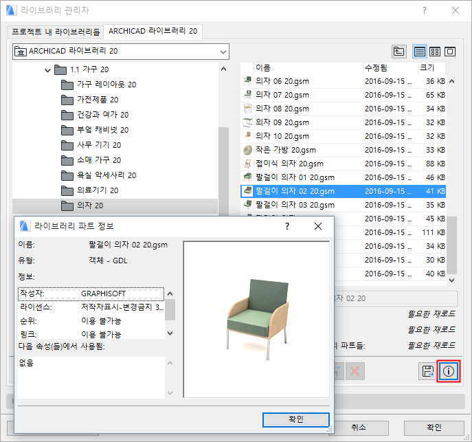Screen dimensions: 472x442
Task: Click help question mark in Library Manager
Action: click(425, 10)
